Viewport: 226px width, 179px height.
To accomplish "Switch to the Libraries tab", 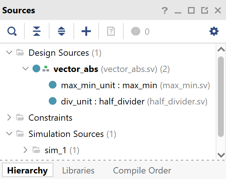I will [78, 171].
